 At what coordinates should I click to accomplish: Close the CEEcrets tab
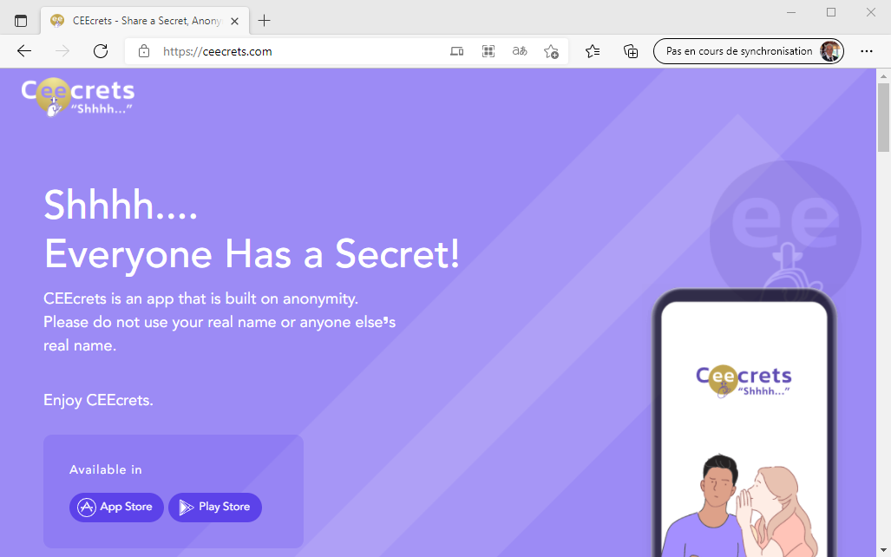(235, 21)
